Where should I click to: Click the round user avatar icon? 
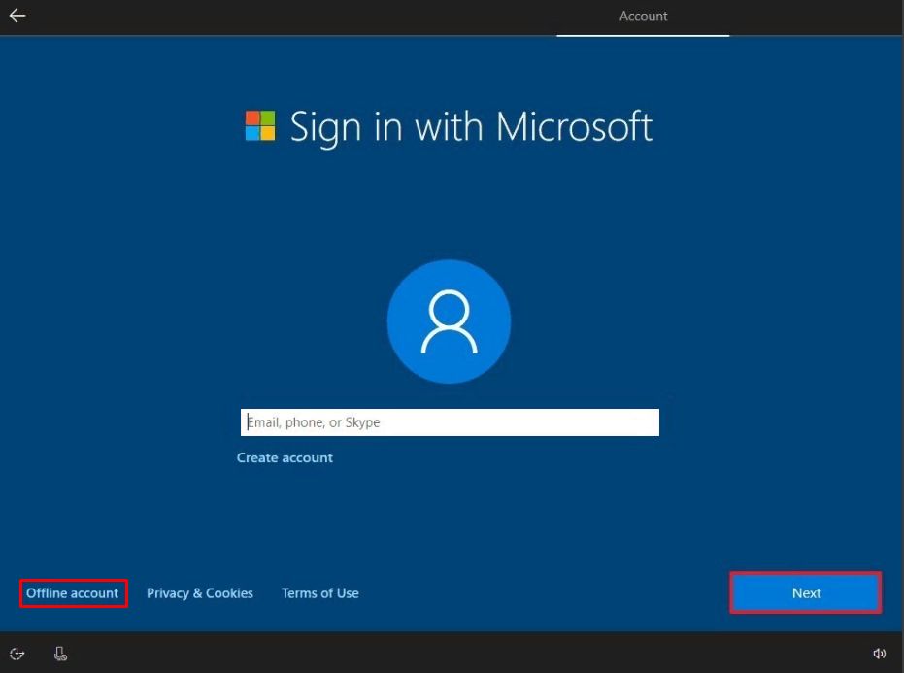(x=449, y=321)
